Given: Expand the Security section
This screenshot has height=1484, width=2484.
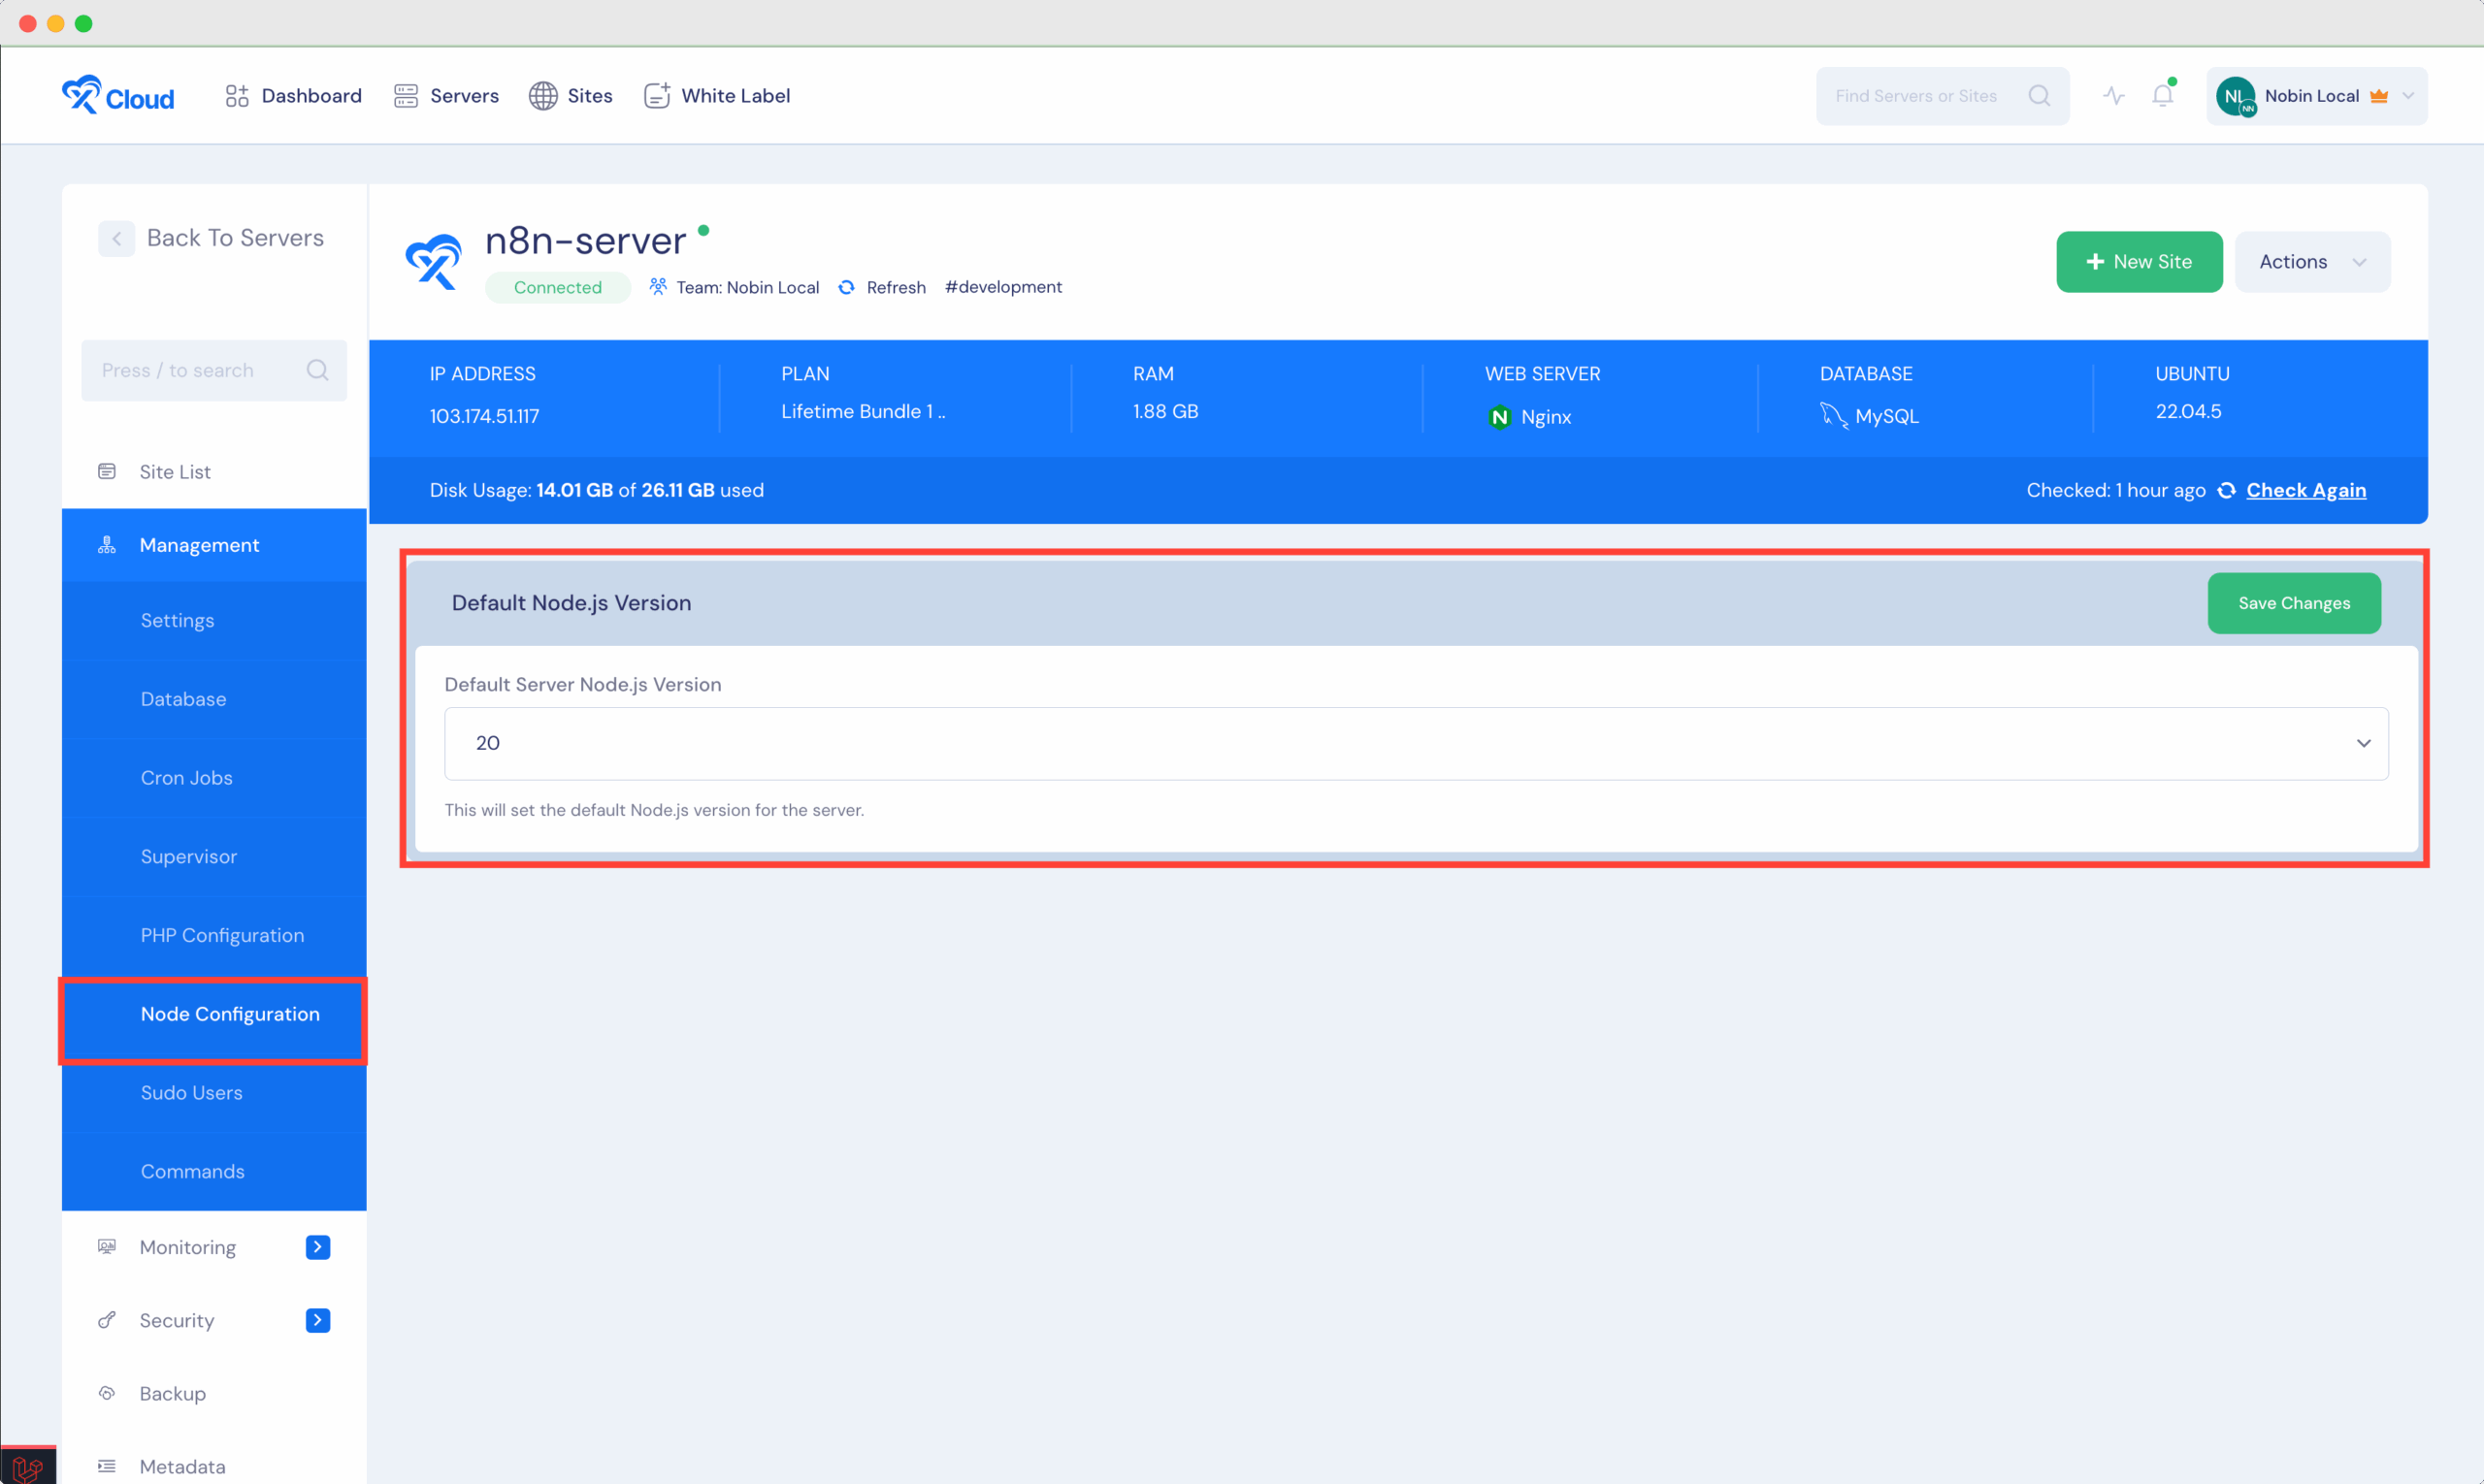Looking at the screenshot, I should pyautogui.click(x=318, y=1320).
